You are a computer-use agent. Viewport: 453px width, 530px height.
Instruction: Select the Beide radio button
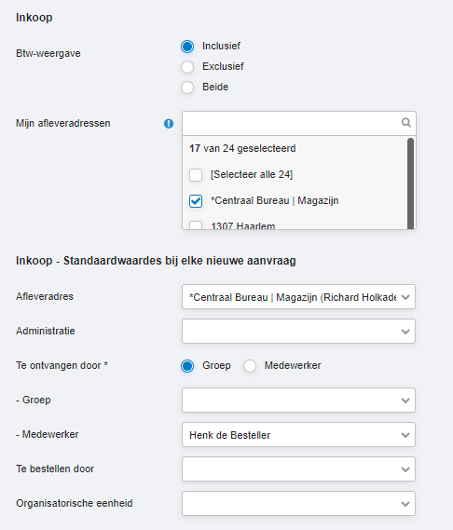[x=187, y=88]
